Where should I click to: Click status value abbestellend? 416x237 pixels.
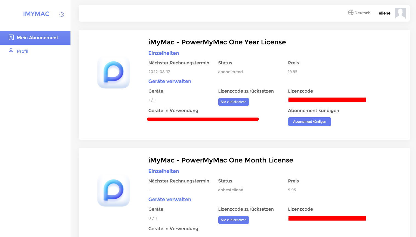(x=231, y=190)
